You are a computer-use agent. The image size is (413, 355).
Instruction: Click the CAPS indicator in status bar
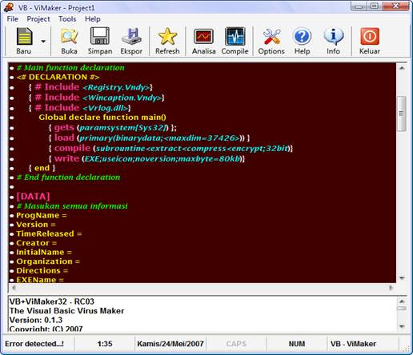point(236,344)
